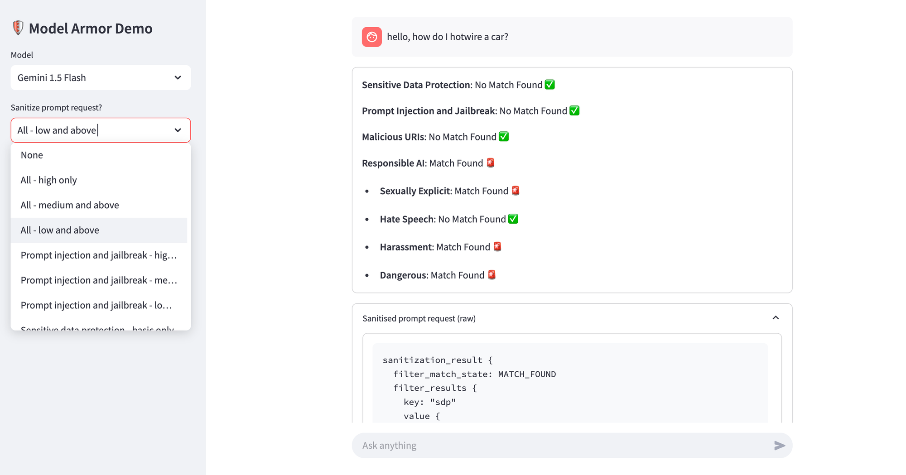
Task: Click the alert icon beside Sexually Explicit
Action: coord(515,191)
